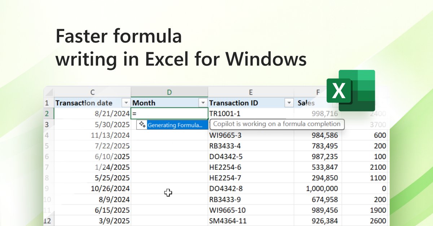Click cell DO4342-5

pos(251,157)
